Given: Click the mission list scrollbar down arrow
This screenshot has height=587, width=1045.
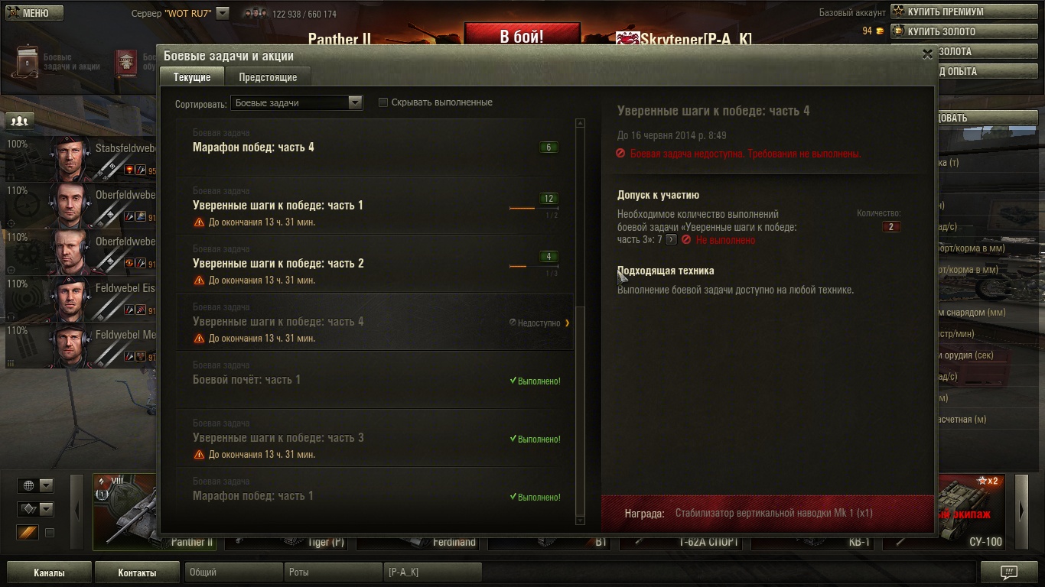Looking at the screenshot, I should point(580,521).
